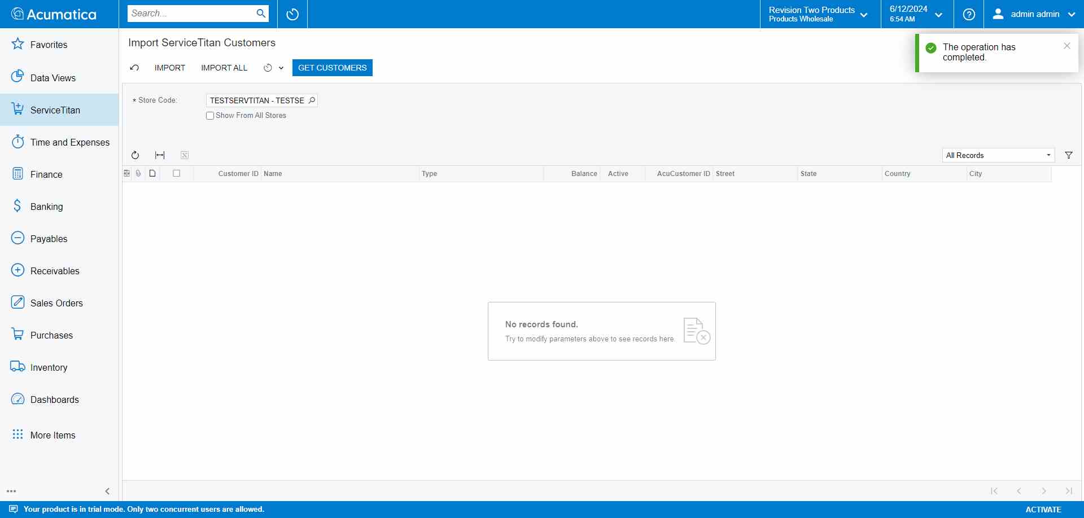The height and width of the screenshot is (518, 1084).
Task: Open Banking dollar icon
Action: click(x=18, y=206)
